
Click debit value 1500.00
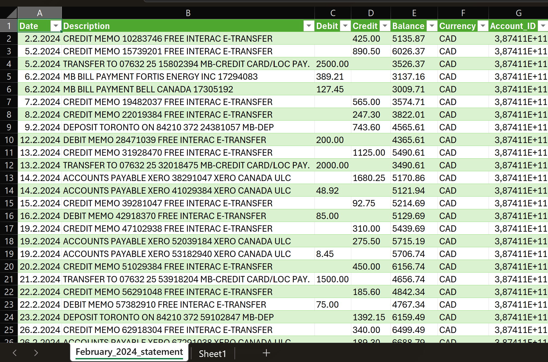333,279
